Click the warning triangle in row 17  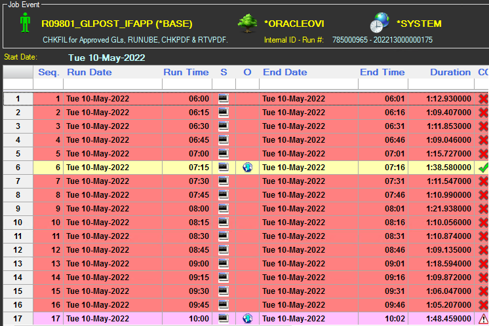[483, 319]
